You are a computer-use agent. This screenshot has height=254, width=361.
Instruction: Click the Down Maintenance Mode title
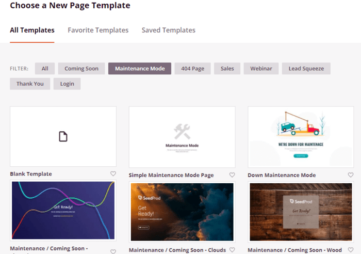click(282, 175)
